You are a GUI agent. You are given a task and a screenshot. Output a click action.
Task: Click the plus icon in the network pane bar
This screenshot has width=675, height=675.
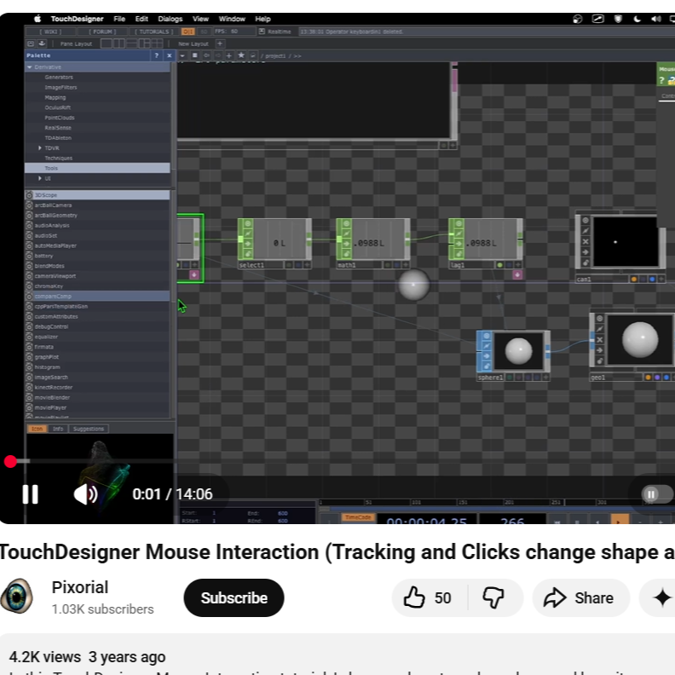tap(229, 55)
